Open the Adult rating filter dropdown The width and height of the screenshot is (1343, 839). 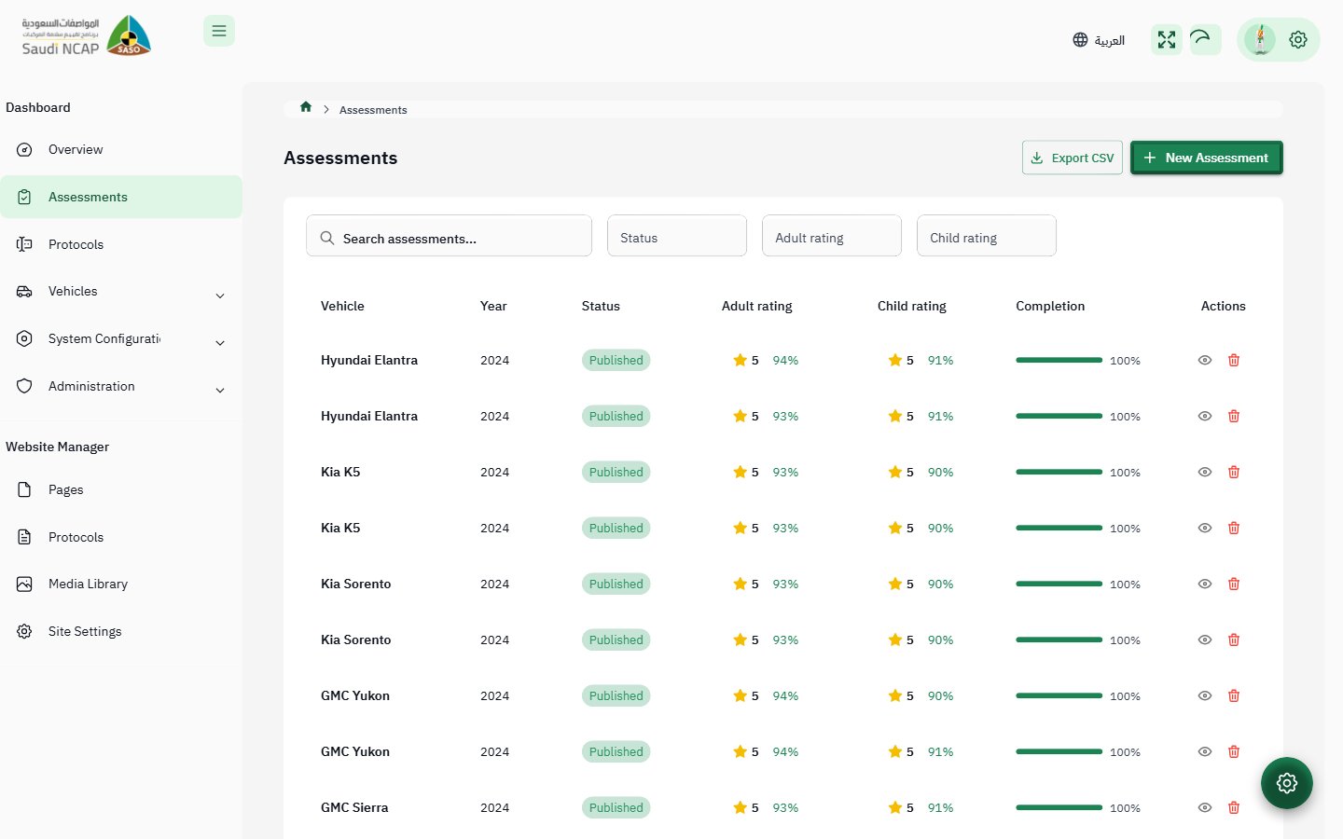[832, 236]
